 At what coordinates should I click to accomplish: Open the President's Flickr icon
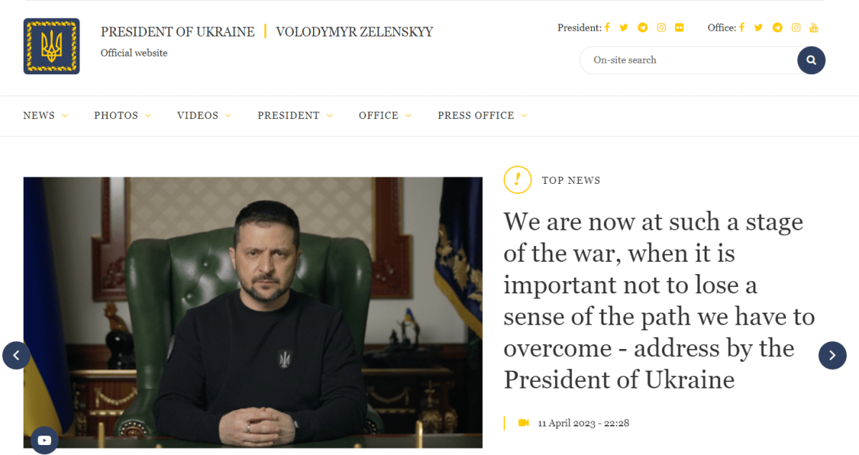pos(679,27)
